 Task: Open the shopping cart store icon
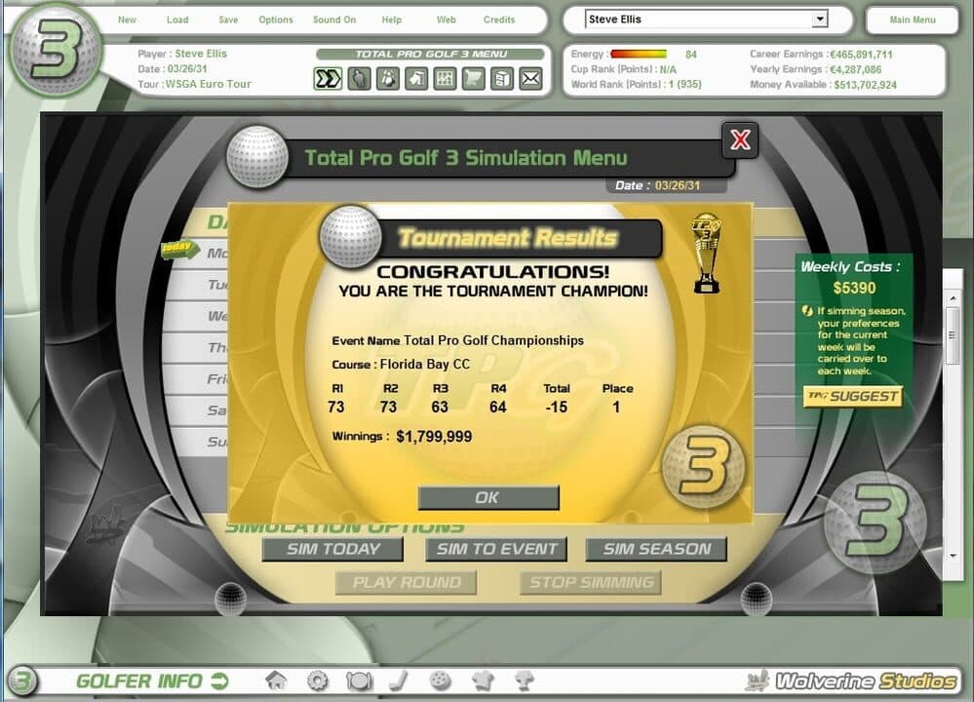(473, 79)
